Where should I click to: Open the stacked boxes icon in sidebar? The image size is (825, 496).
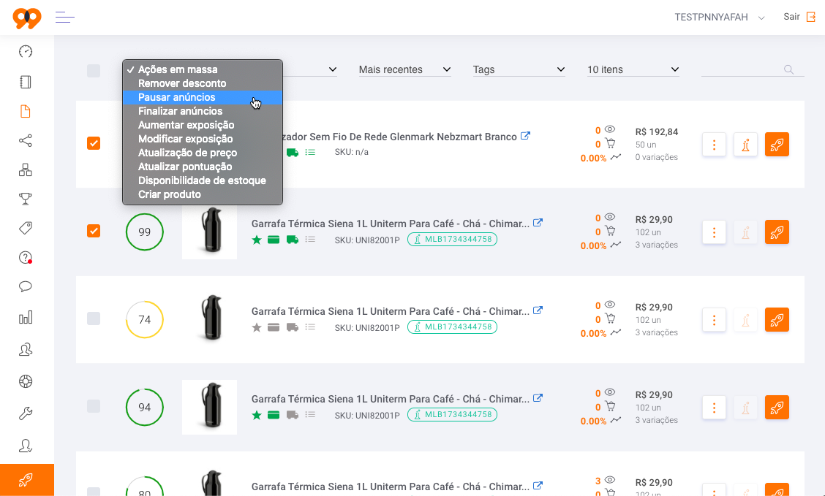point(26,169)
